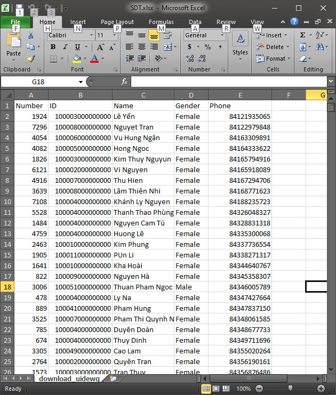This screenshot has width=336, height=395.
Task: Open the font size dropdown
Action: click(x=115, y=35)
